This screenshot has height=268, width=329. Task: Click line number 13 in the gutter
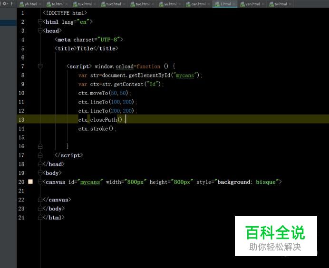click(x=21, y=120)
